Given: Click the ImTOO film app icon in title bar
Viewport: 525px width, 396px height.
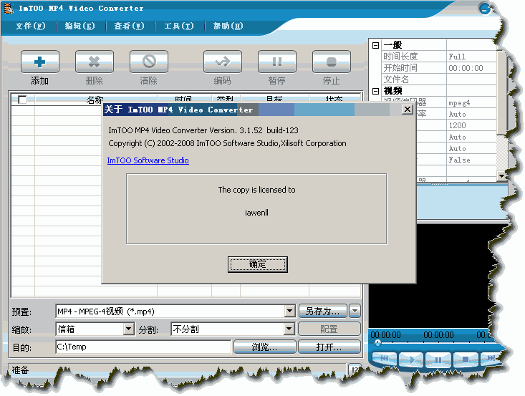Looking at the screenshot, I should pyautogui.click(x=9, y=8).
